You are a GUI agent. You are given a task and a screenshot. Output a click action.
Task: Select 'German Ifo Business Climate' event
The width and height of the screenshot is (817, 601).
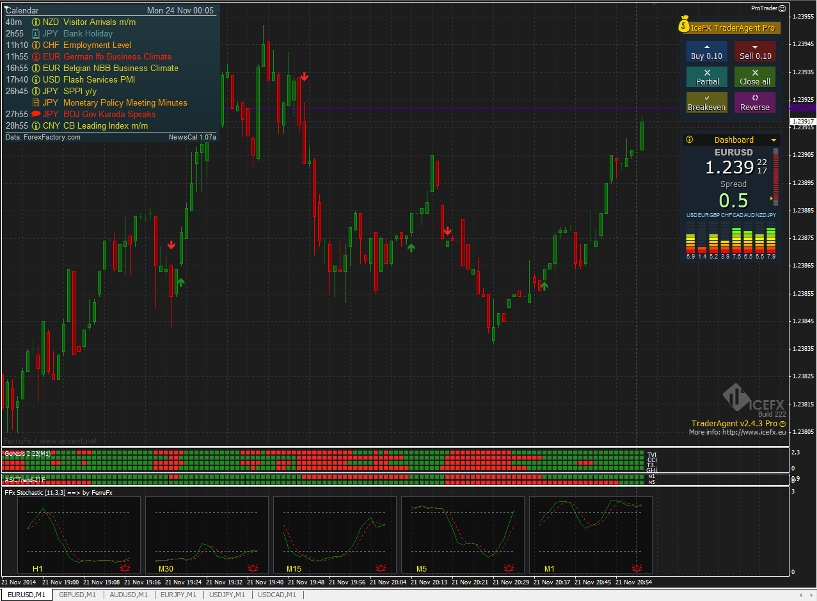(118, 56)
